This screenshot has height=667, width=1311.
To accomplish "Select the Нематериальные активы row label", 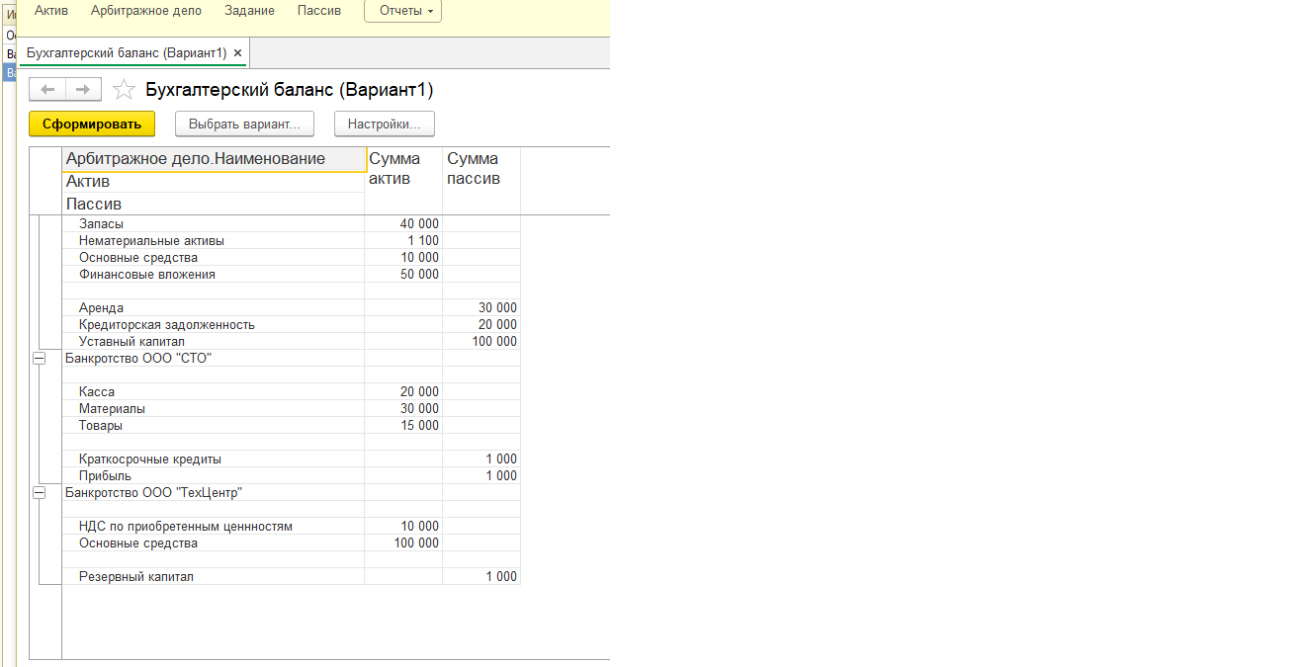I will click(151, 241).
